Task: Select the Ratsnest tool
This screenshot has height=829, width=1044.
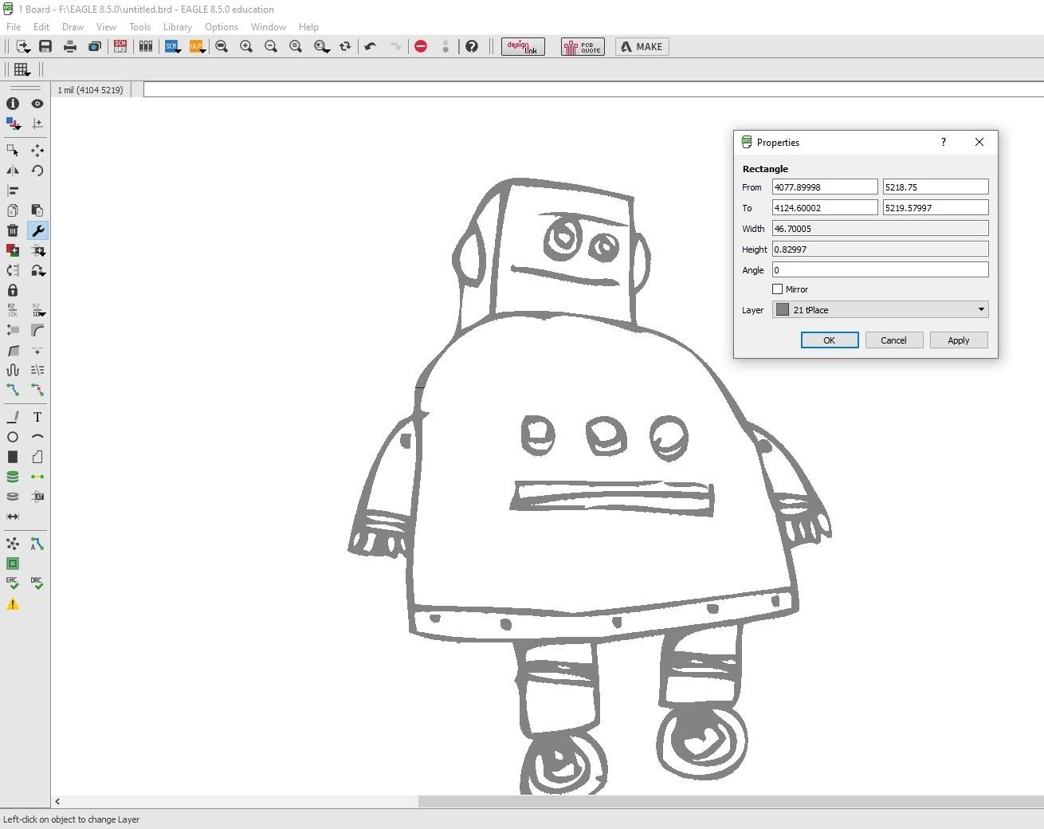Action: (13, 544)
